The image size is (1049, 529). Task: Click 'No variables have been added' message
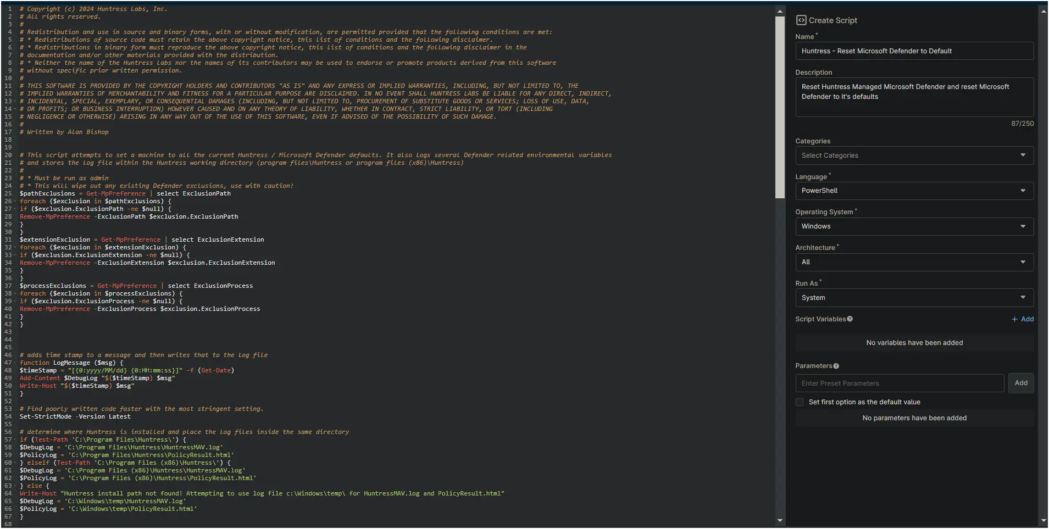[914, 343]
